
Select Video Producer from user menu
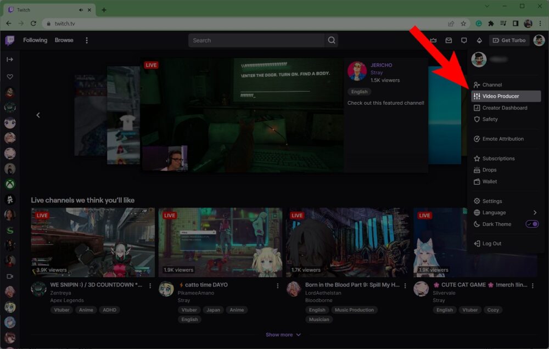click(x=501, y=95)
